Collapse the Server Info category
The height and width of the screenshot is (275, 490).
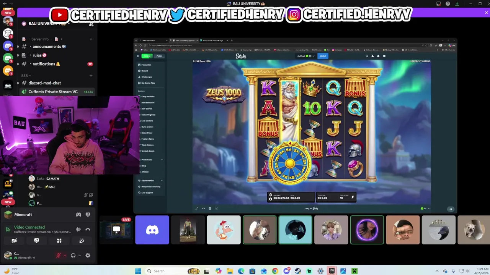coord(42,39)
